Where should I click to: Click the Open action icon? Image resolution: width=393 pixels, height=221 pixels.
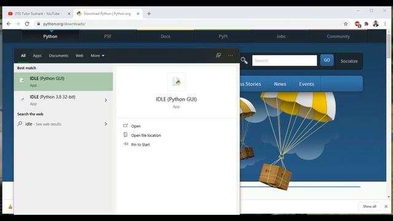coord(125,125)
